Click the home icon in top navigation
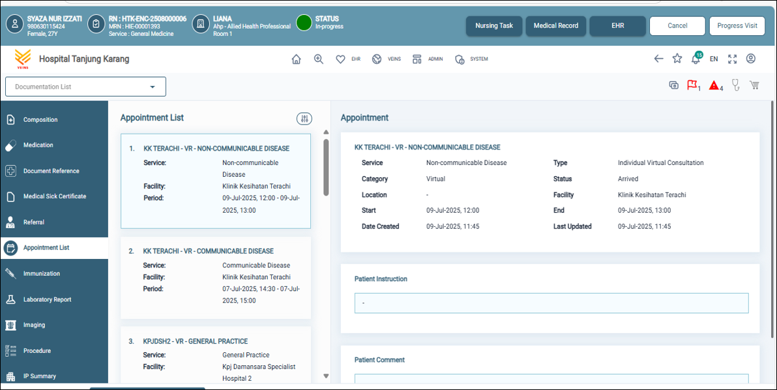 click(x=296, y=59)
